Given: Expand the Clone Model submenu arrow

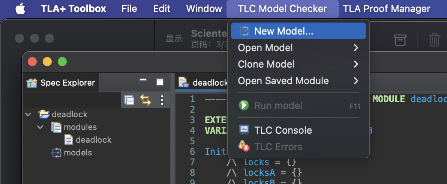Looking at the screenshot, I should pos(356,64).
